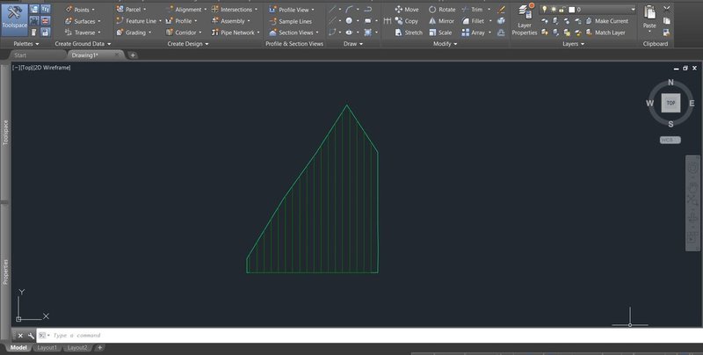Toggle layer on/off lightbulb icon
The image size is (703, 355).
[545, 9]
